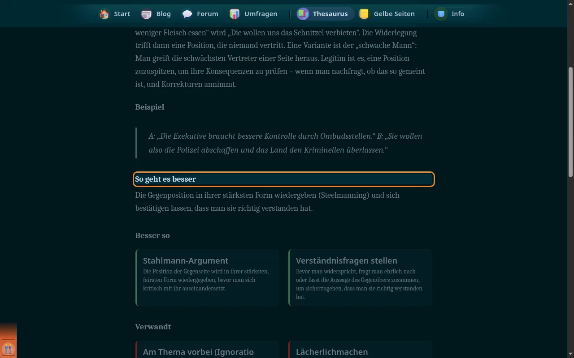Image resolution: width=574 pixels, height=358 pixels.
Task: Click the Start house icon
Action: click(104, 14)
